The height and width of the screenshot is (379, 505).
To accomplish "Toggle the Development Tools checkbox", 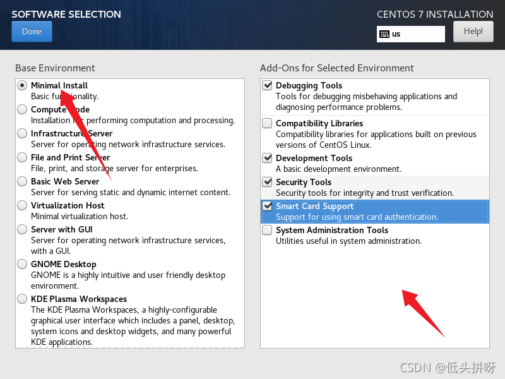I will tap(267, 158).
